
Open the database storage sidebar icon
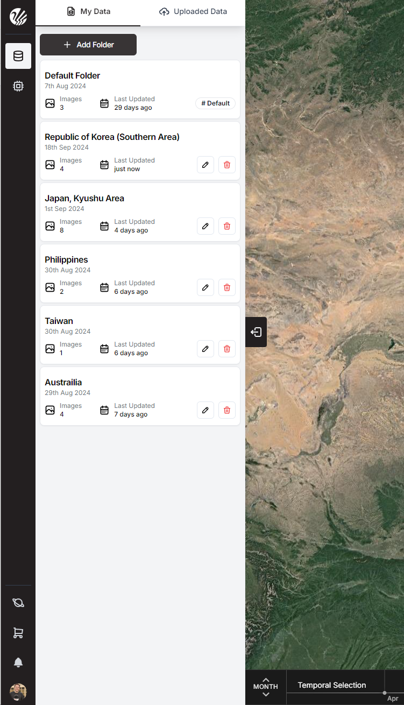tap(18, 56)
